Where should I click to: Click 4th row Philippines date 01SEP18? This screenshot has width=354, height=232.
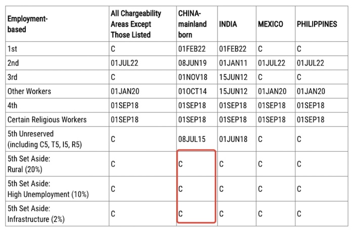click(x=311, y=105)
